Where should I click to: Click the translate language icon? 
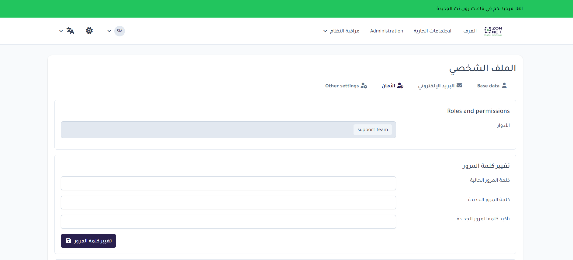click(x=70, y=31)
